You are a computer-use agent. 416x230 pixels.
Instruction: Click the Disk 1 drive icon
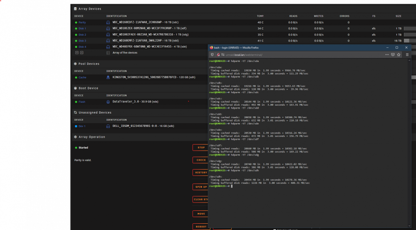(x=108, y=28)
